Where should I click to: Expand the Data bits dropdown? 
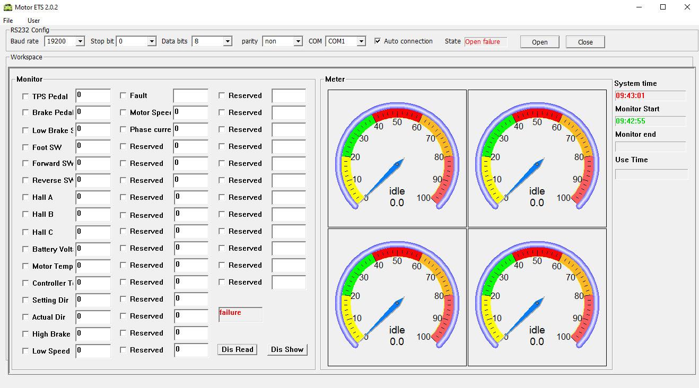pyautogui.click(x=228, y=41)
